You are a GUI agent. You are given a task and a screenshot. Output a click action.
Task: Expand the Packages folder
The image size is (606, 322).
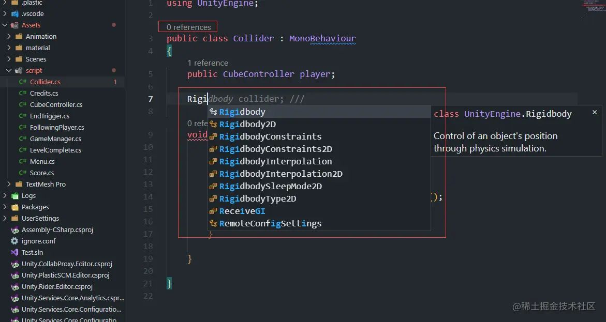point(5,207)
